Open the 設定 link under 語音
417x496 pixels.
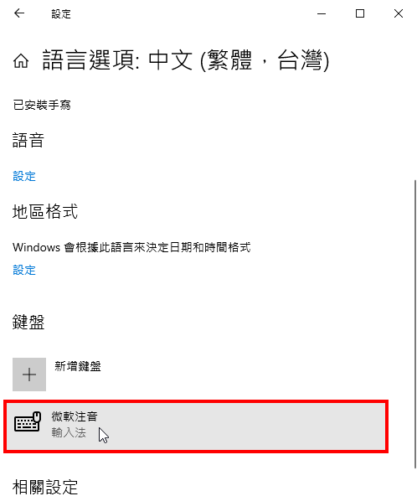point(24,176)
